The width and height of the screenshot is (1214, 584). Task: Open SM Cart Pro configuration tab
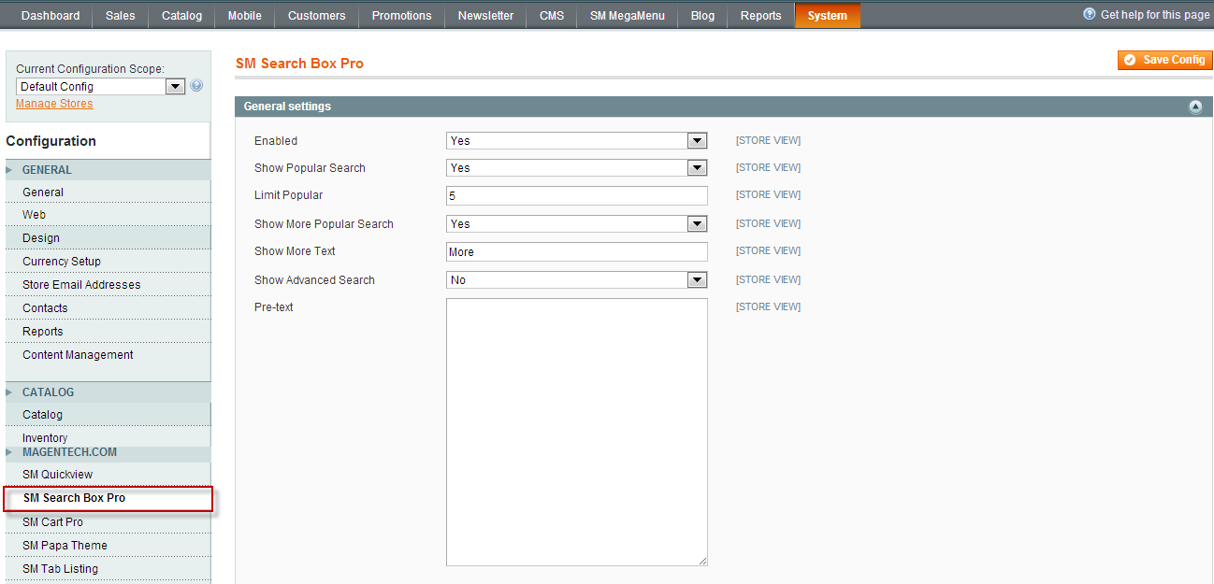click(108, 522)
